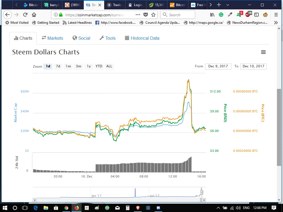Switch to Bitcoin first browser tab
The width and height of the screenshot is (283, 212).
31,5
